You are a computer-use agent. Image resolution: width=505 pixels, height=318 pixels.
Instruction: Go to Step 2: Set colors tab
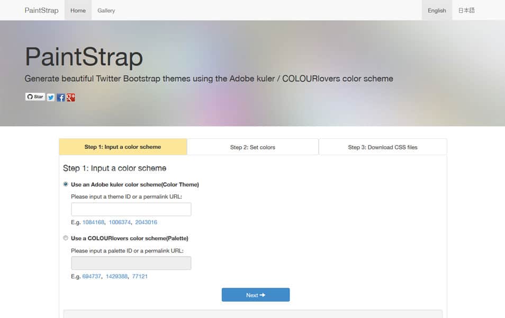(x=252, y=147)
